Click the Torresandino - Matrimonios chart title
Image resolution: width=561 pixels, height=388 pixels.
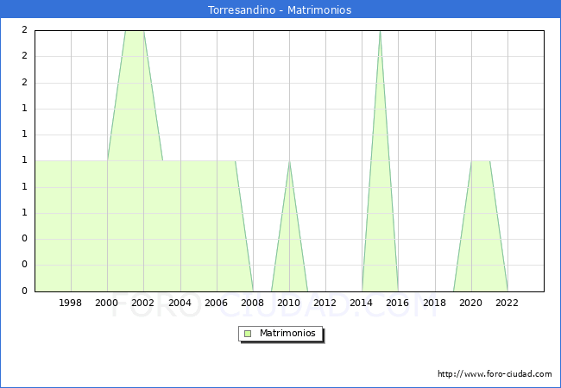(x=280, y=9)
